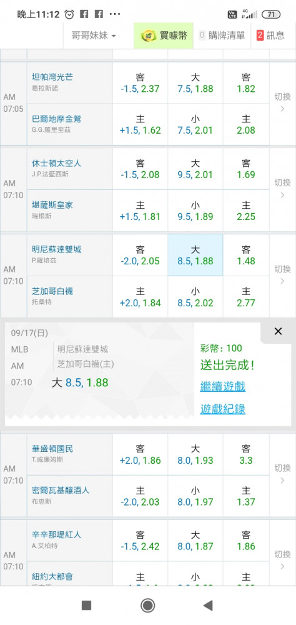Image resolution: width=296 pixels, height=625 pixels.
Task: Expand 切換 for the 華盛頓國民 game
Action: 282,474
